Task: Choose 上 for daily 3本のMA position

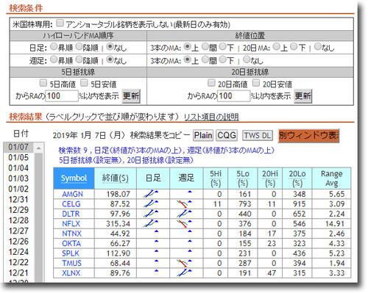Action: (x=188, y=46)
